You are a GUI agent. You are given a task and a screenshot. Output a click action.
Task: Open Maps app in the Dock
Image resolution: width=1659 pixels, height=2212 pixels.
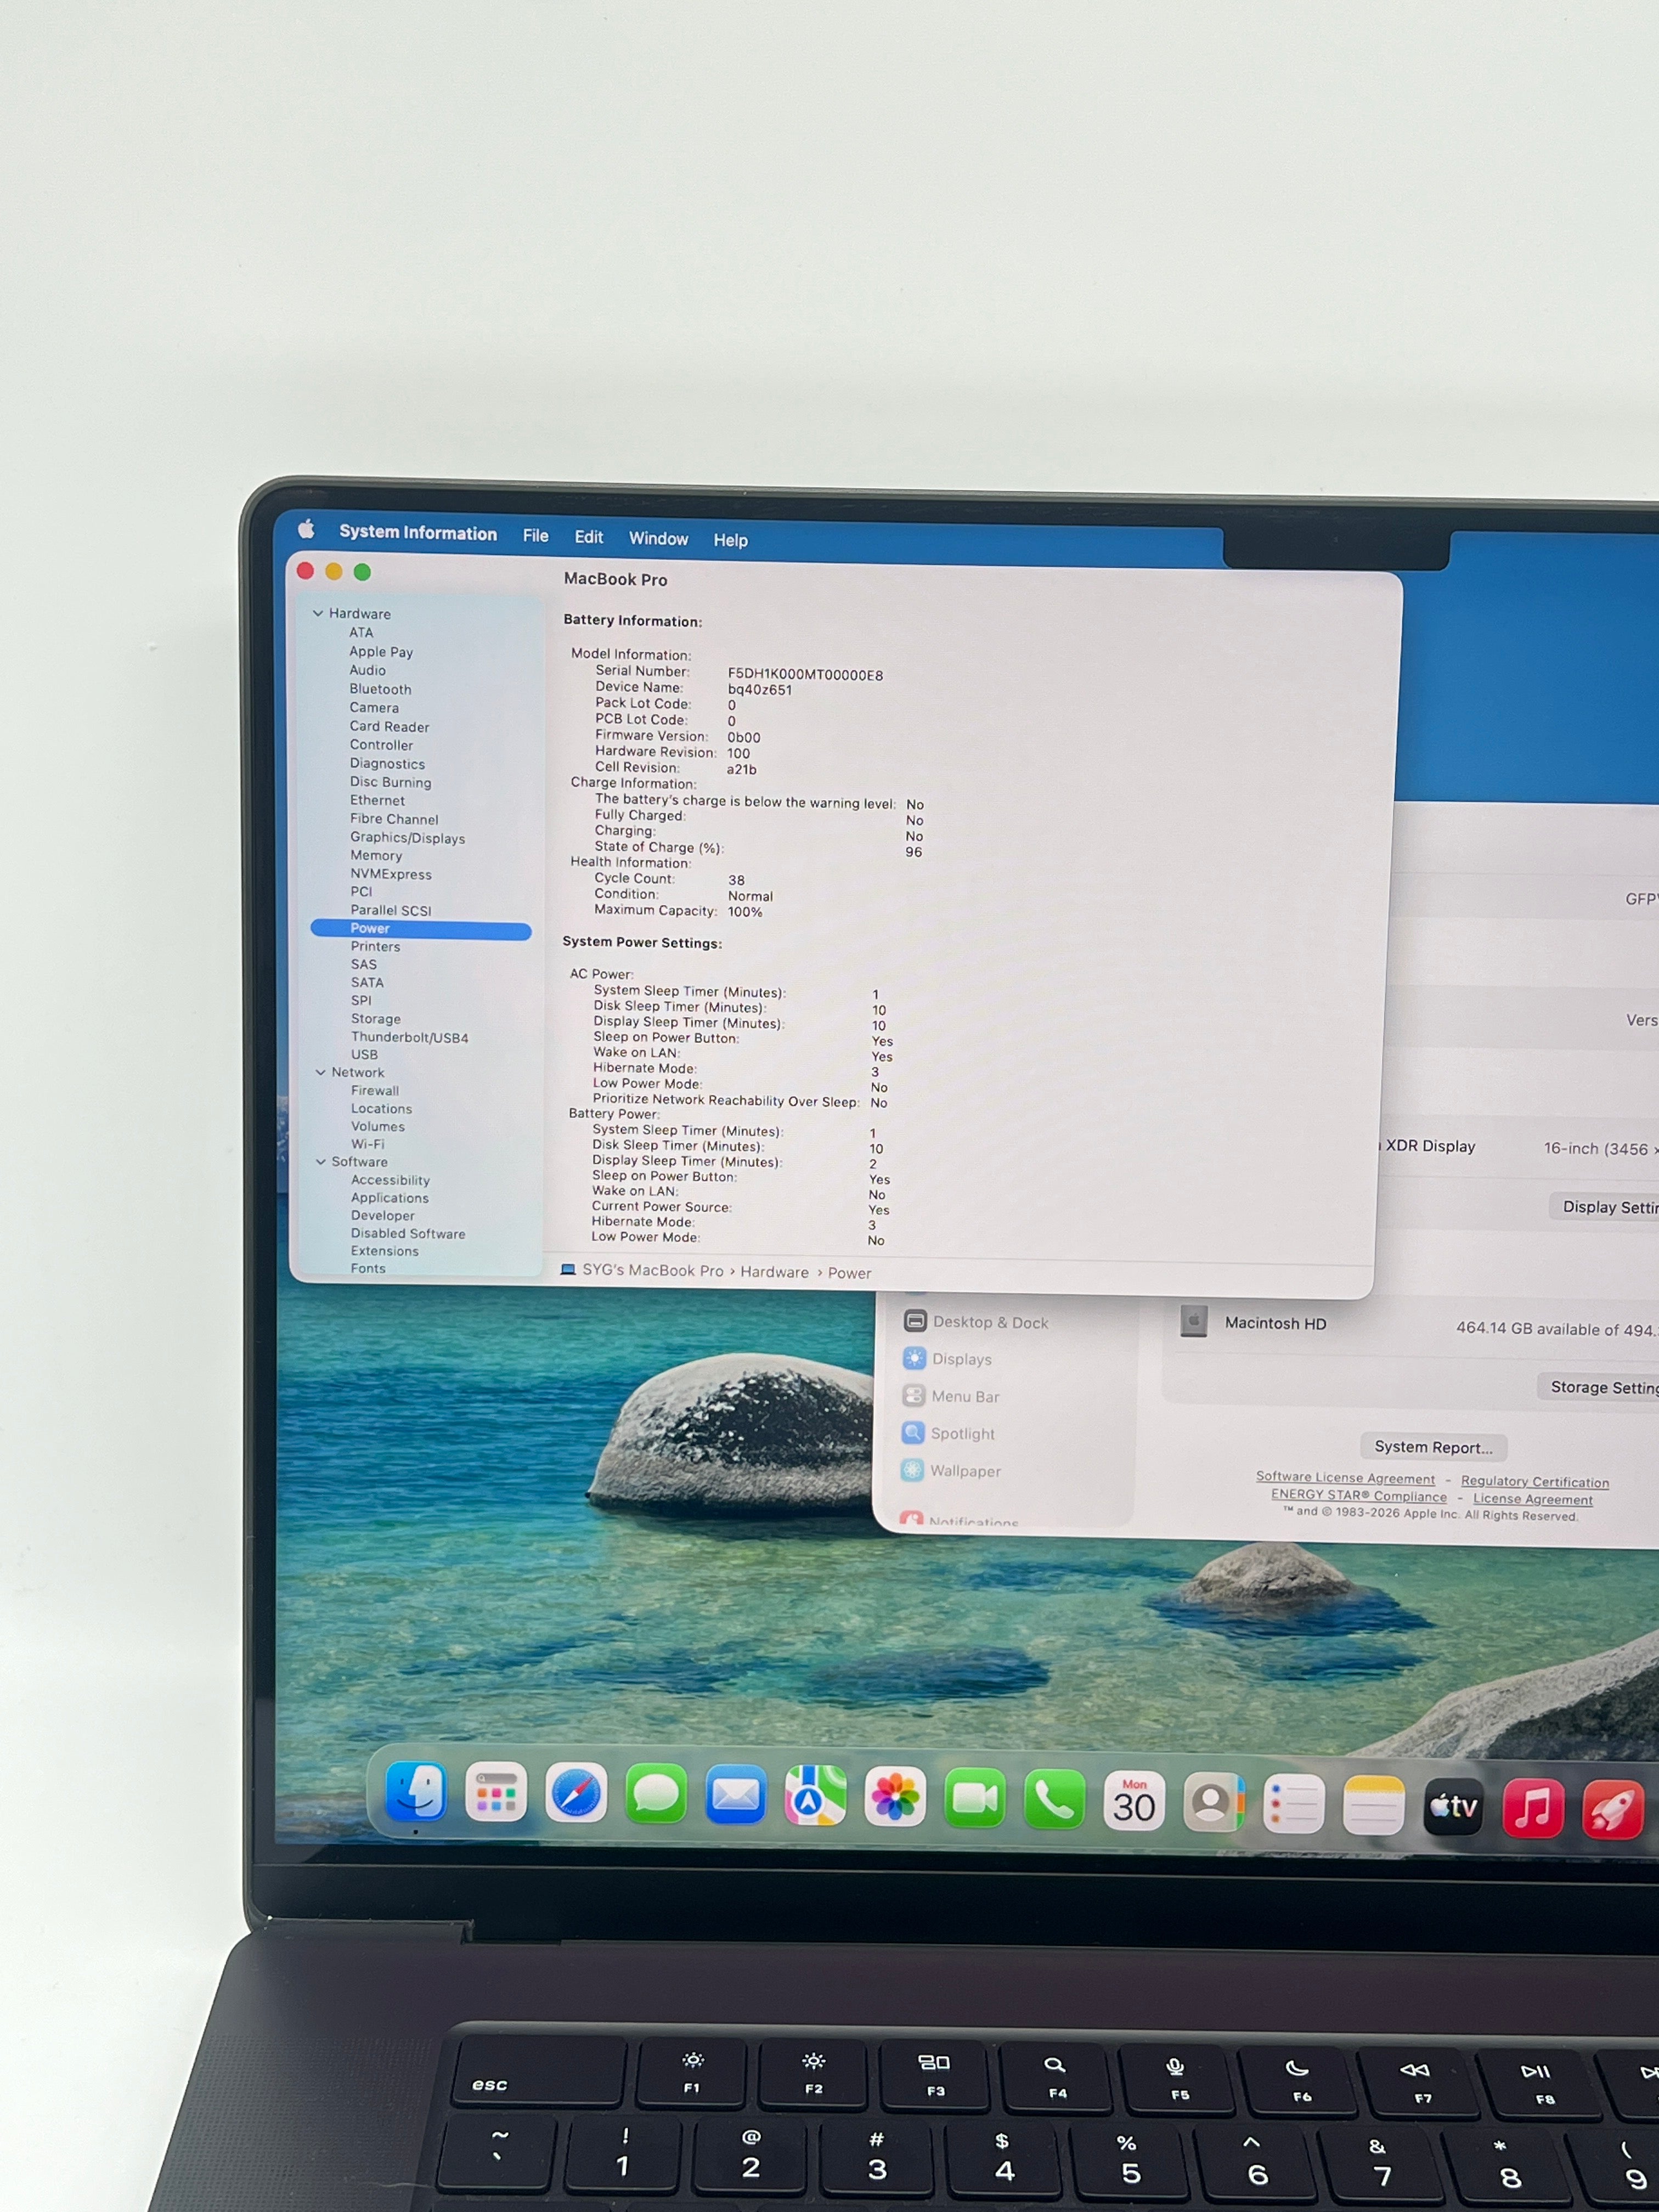(x=815, y=1796)
